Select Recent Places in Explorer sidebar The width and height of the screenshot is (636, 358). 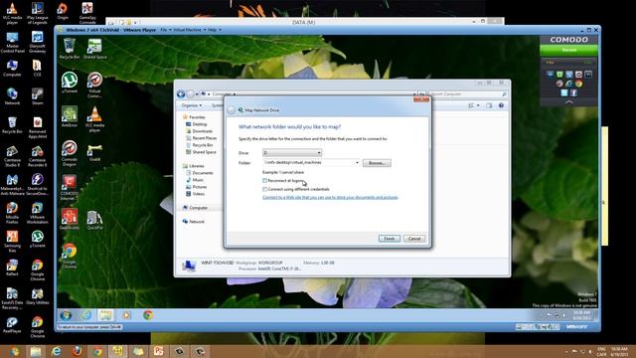coord(201,138)
